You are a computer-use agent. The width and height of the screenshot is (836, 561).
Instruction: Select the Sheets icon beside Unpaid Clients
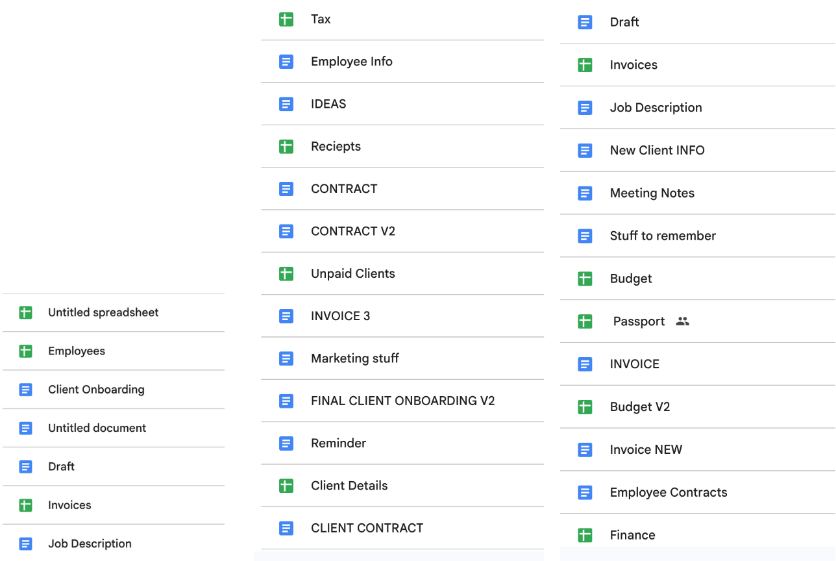click(286, 274)
